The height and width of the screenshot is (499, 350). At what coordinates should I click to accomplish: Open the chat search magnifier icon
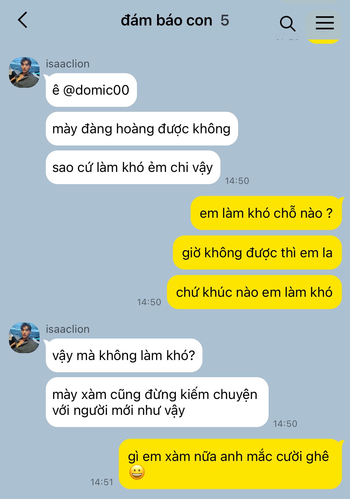pos(287,23)
